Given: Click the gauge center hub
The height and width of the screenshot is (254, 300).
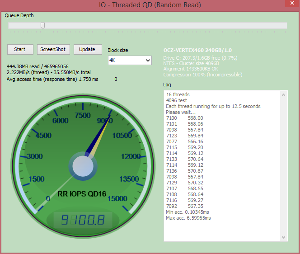Looking at the screenshot, I should click(x=83, y=166).
